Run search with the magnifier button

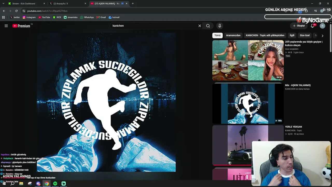(x=208, y=26)
